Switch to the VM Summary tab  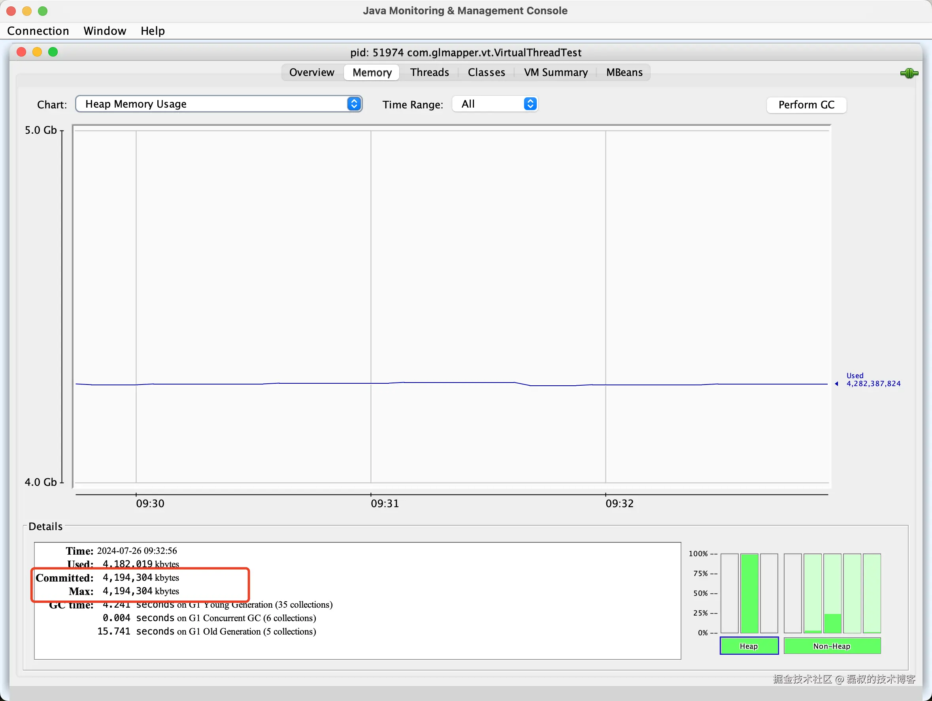[x=555, y=72]
